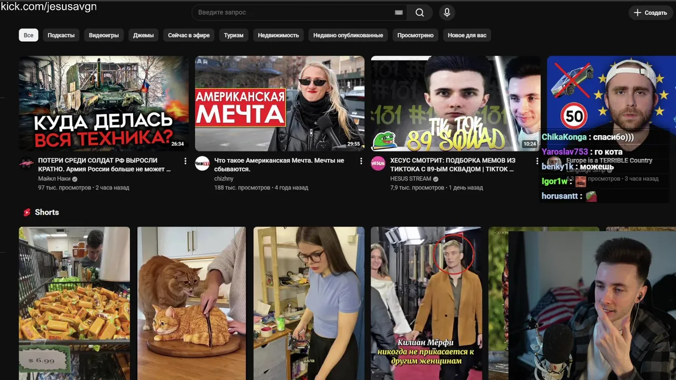Open the ПОТЕРИ СРЕДИ СОЛДАТ РФ title
Screen dimensions: 676x380
click(105, 165)
